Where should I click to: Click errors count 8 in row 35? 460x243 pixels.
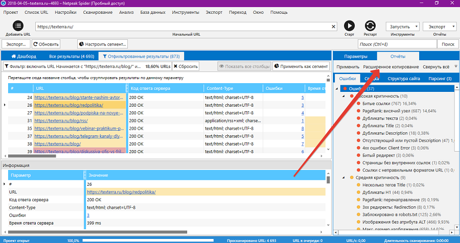(303, 128)
